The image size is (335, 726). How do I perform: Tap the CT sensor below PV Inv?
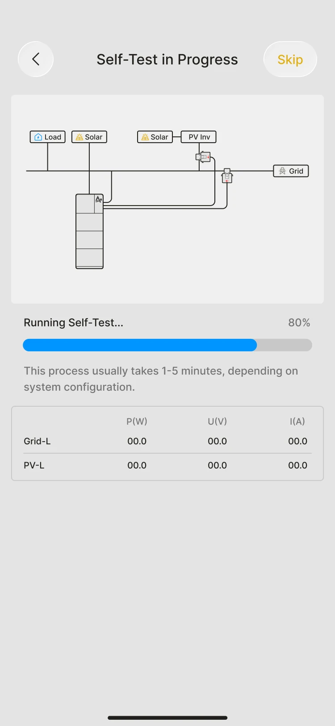pos(203,157)
